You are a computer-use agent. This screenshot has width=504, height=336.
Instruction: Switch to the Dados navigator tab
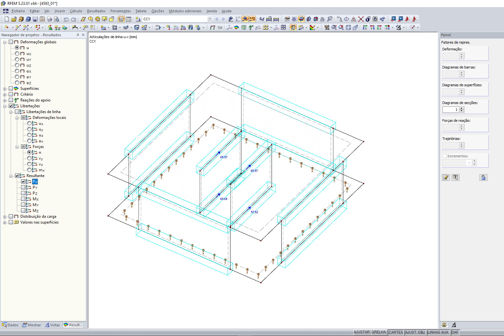[x=10, y=325]
